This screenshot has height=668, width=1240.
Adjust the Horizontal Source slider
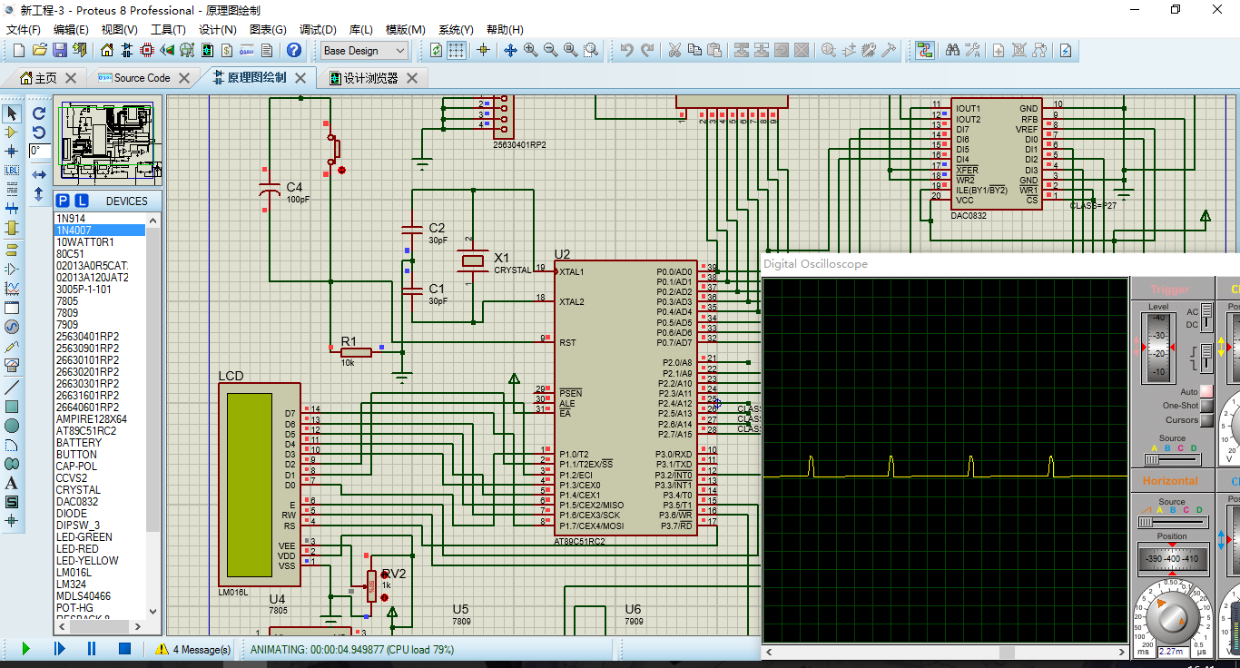[x=1173, y=522]
